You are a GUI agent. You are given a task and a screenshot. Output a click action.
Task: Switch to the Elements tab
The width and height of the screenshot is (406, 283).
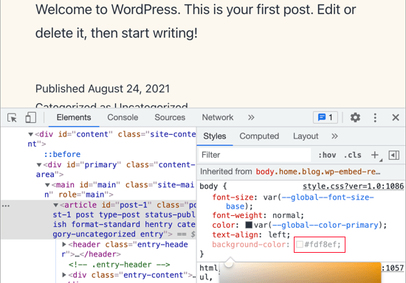(x=74, y=118)
